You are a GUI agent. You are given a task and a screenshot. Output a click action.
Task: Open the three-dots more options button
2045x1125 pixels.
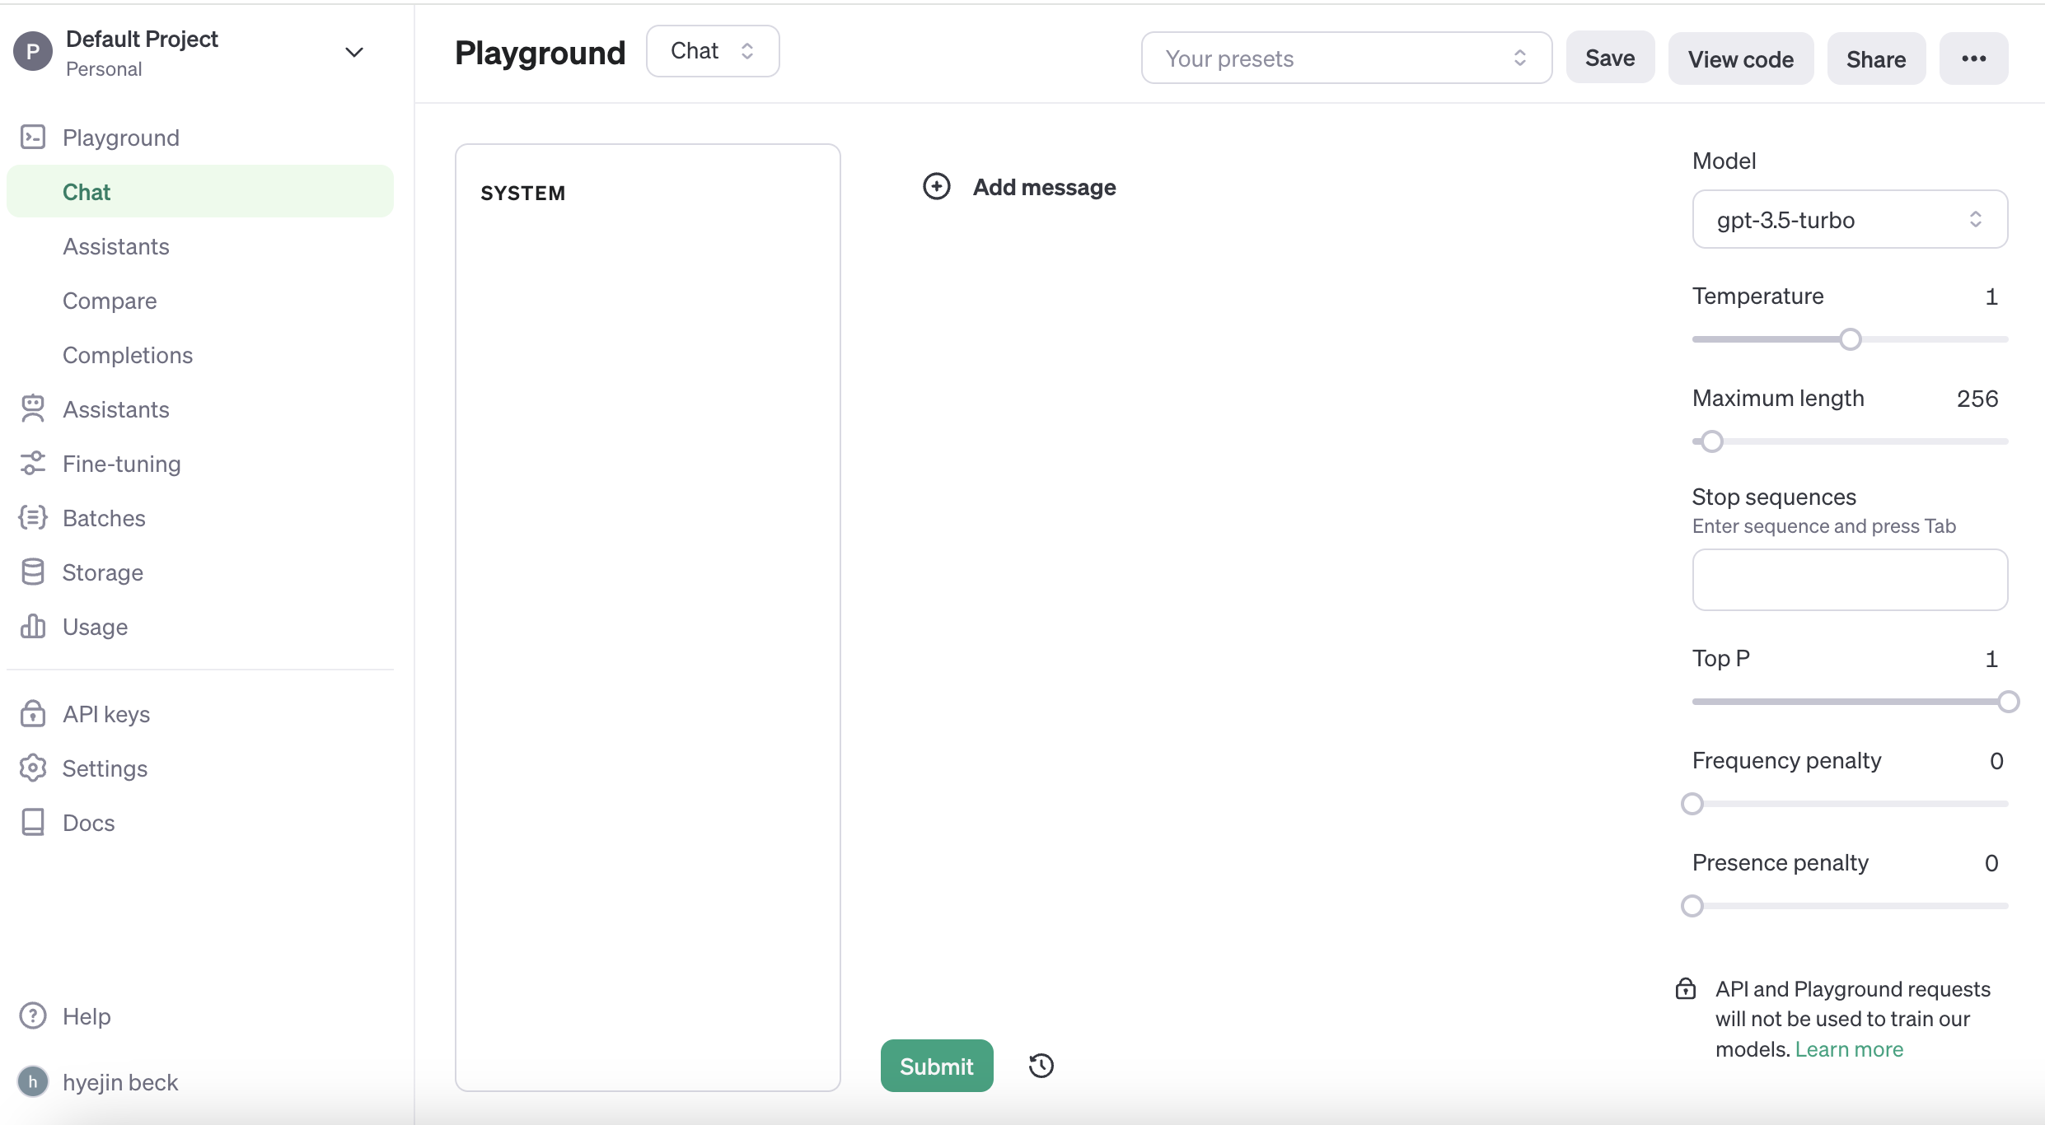point(1973,58)
